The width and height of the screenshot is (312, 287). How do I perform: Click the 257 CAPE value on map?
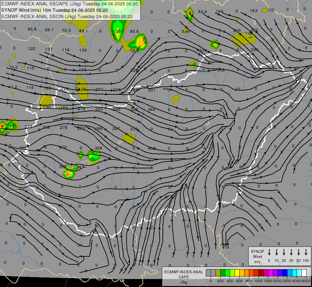click(x=99, y=89)
